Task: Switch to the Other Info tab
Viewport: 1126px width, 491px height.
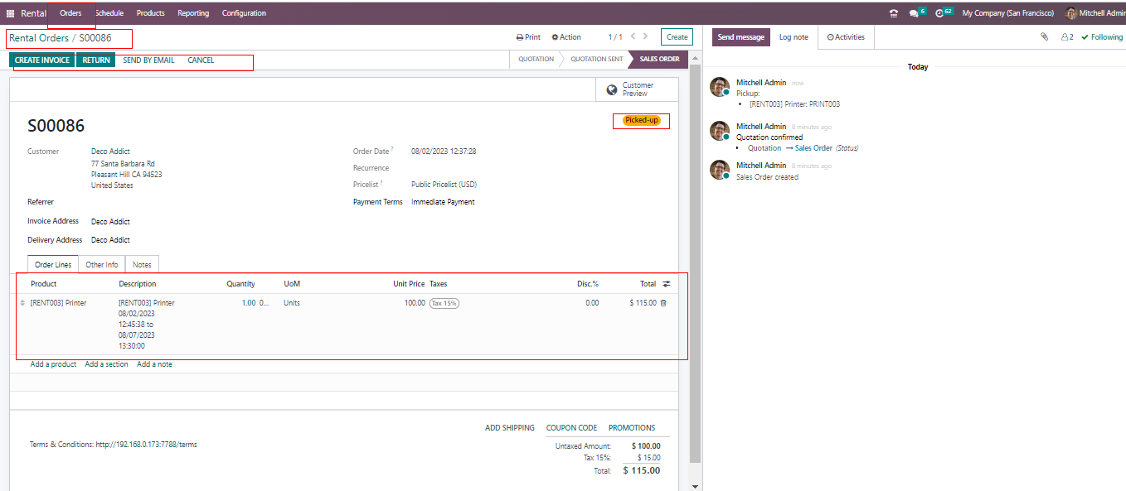Action: click(x=102, y=265)
